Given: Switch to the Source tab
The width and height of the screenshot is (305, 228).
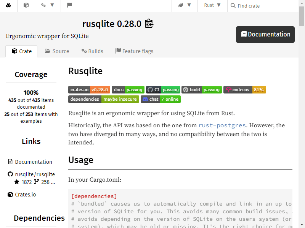Looking at the screenshot, I should tap(57, 51).
